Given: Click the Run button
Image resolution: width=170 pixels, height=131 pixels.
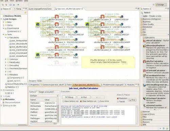Looking at the screenshot, I should pyautogui.click(x=84, y=97).
